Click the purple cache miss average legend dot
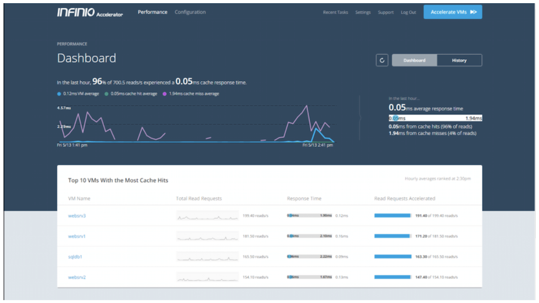Viewport: 539px width, 303px height. (x=165, y=94)
